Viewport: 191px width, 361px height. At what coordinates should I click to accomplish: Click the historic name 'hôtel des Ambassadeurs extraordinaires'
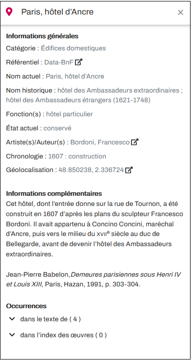(118, 90)
